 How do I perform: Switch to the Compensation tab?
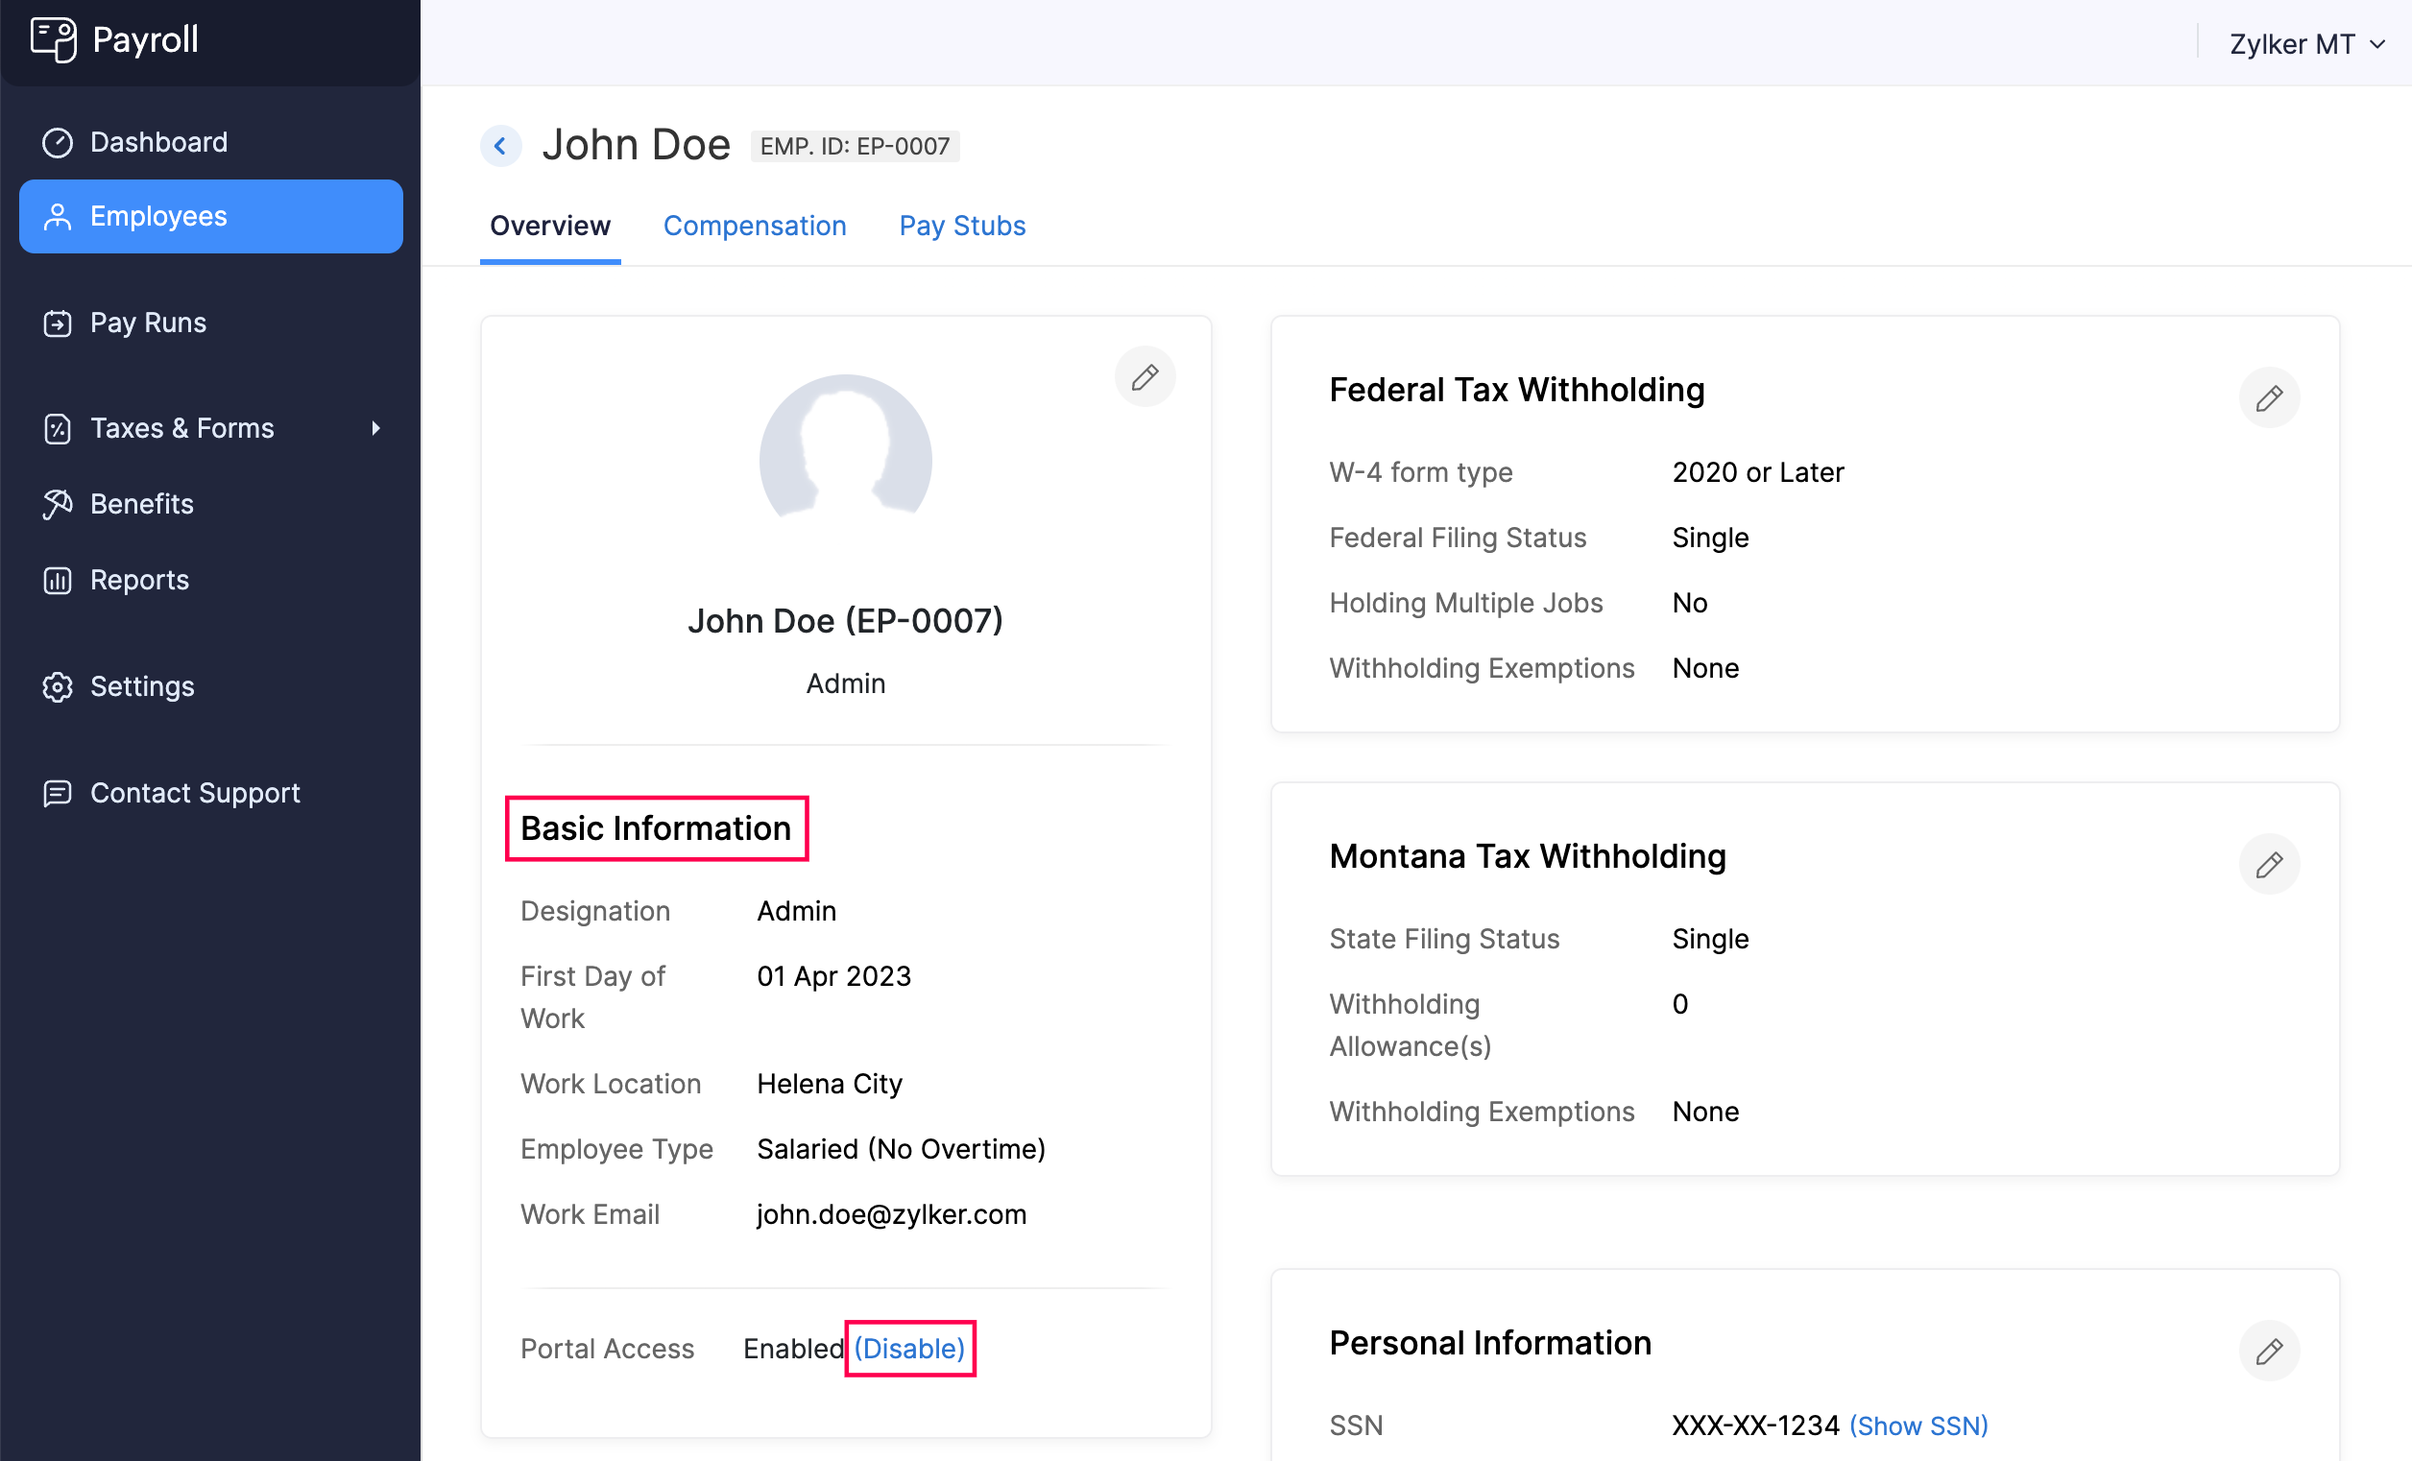pyautogui.click(x=755, y=225)
